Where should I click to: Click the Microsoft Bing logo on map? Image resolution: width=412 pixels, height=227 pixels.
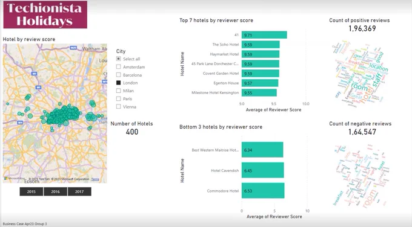click(15, 179)
